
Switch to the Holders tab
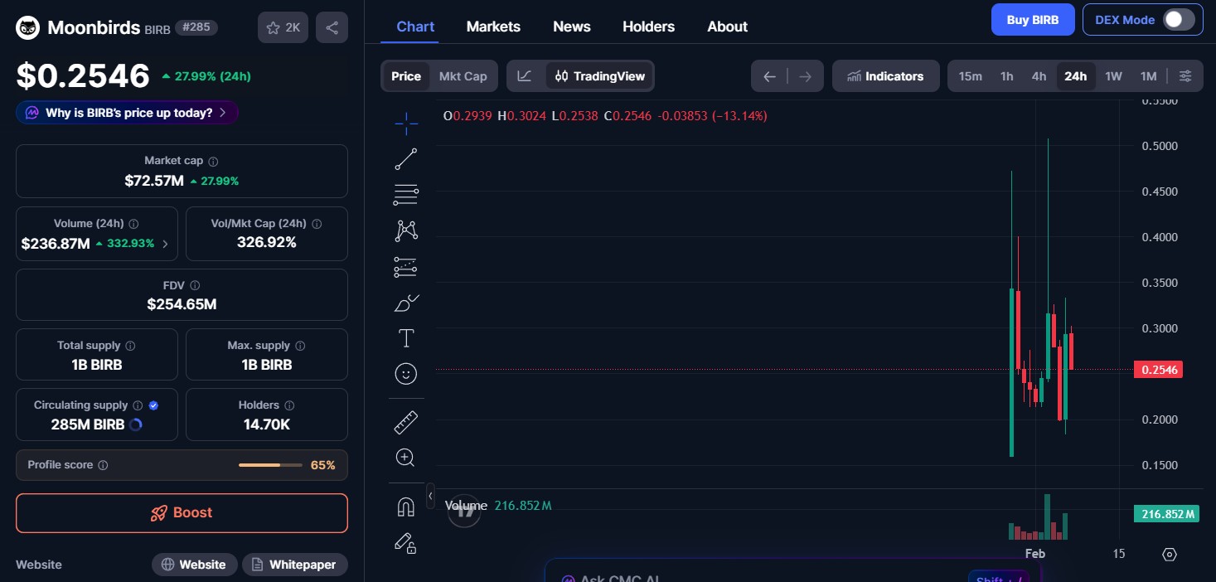click(648, 26)
